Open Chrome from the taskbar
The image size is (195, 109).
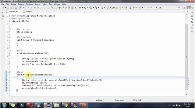[x=65, y=105]
